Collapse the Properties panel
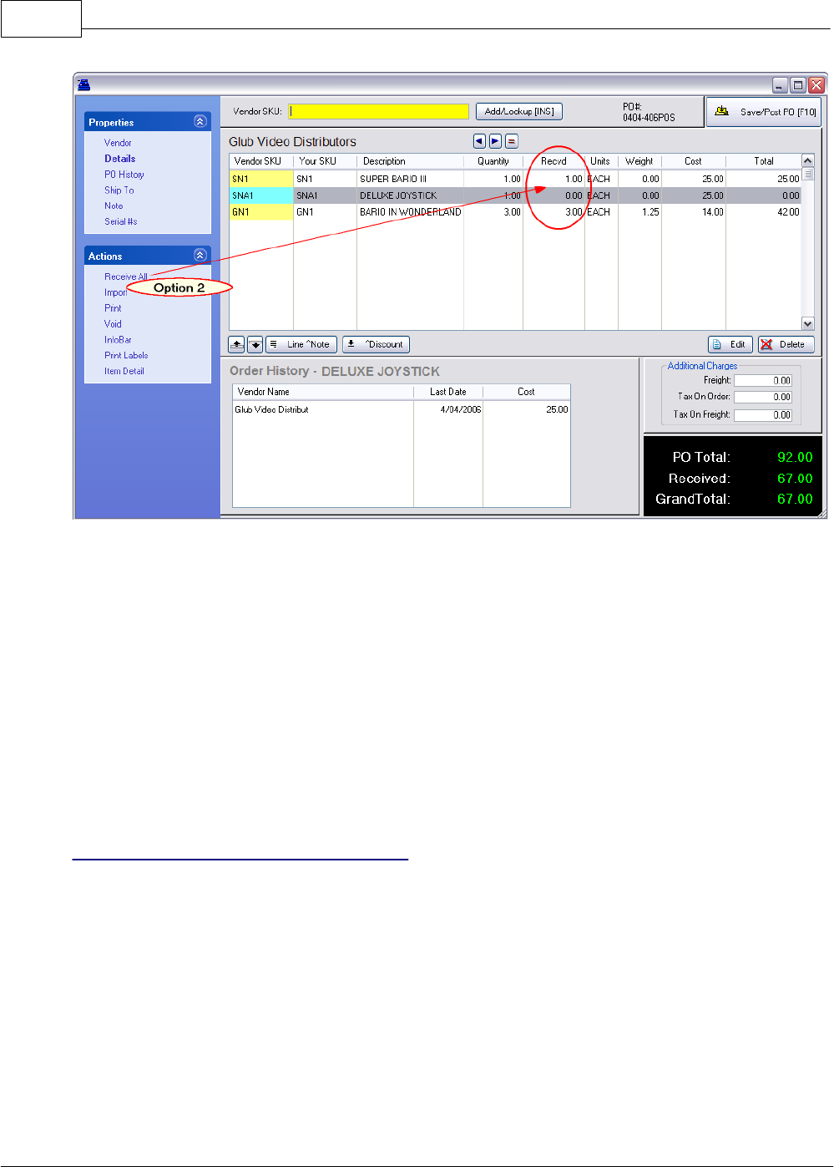 point(200,121)
